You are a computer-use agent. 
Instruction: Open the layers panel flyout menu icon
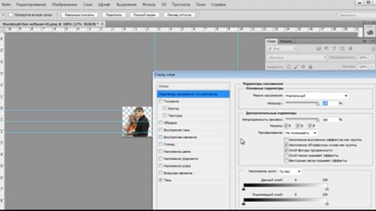(373, 41)
